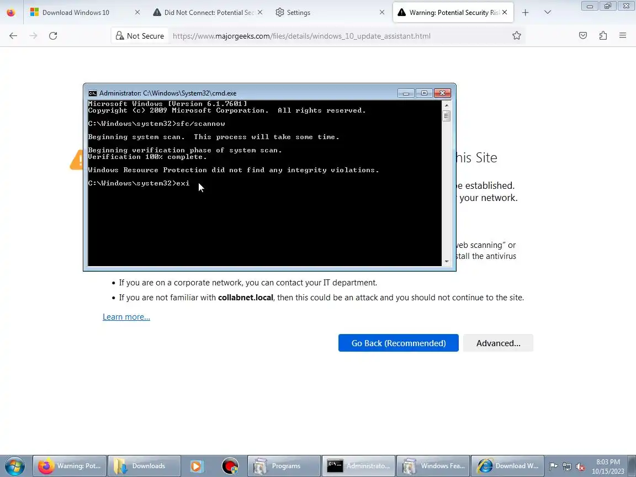The image size is (636, 477).
Task: Close the cmd.exe window
Action: 443,93
